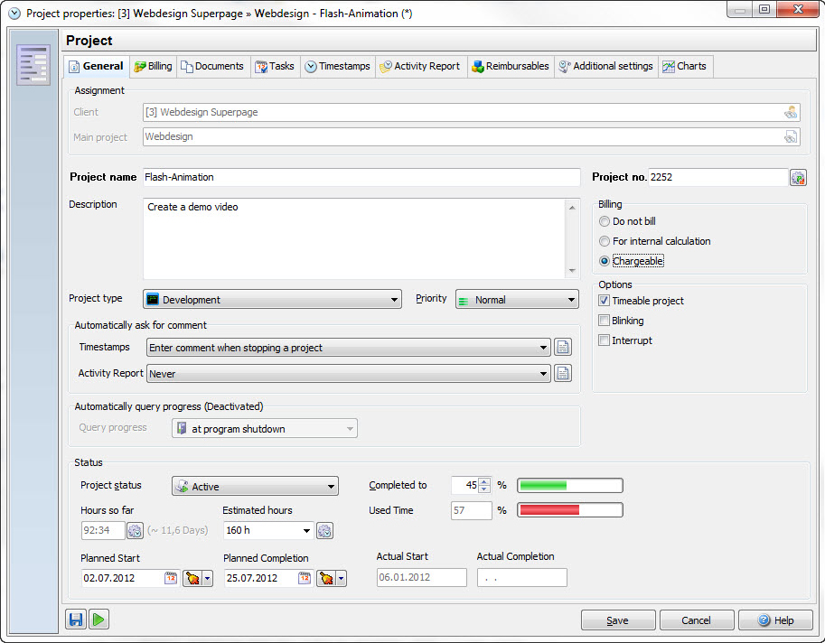825x643 pixels.
Task: Uncheck the Timeable project checkbox
Action: (605, 301)
